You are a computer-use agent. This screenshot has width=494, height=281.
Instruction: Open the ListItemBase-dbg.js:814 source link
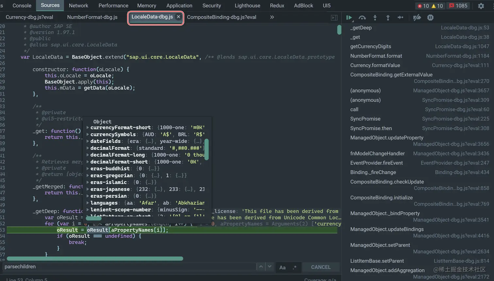pyautogui.click(x=461, y=261)
